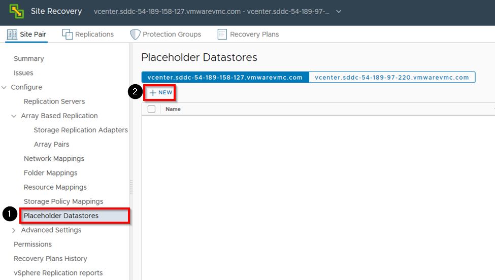Open Network Mappings
495x280 pixels.
pyautogui.click(x=54, y=159)
